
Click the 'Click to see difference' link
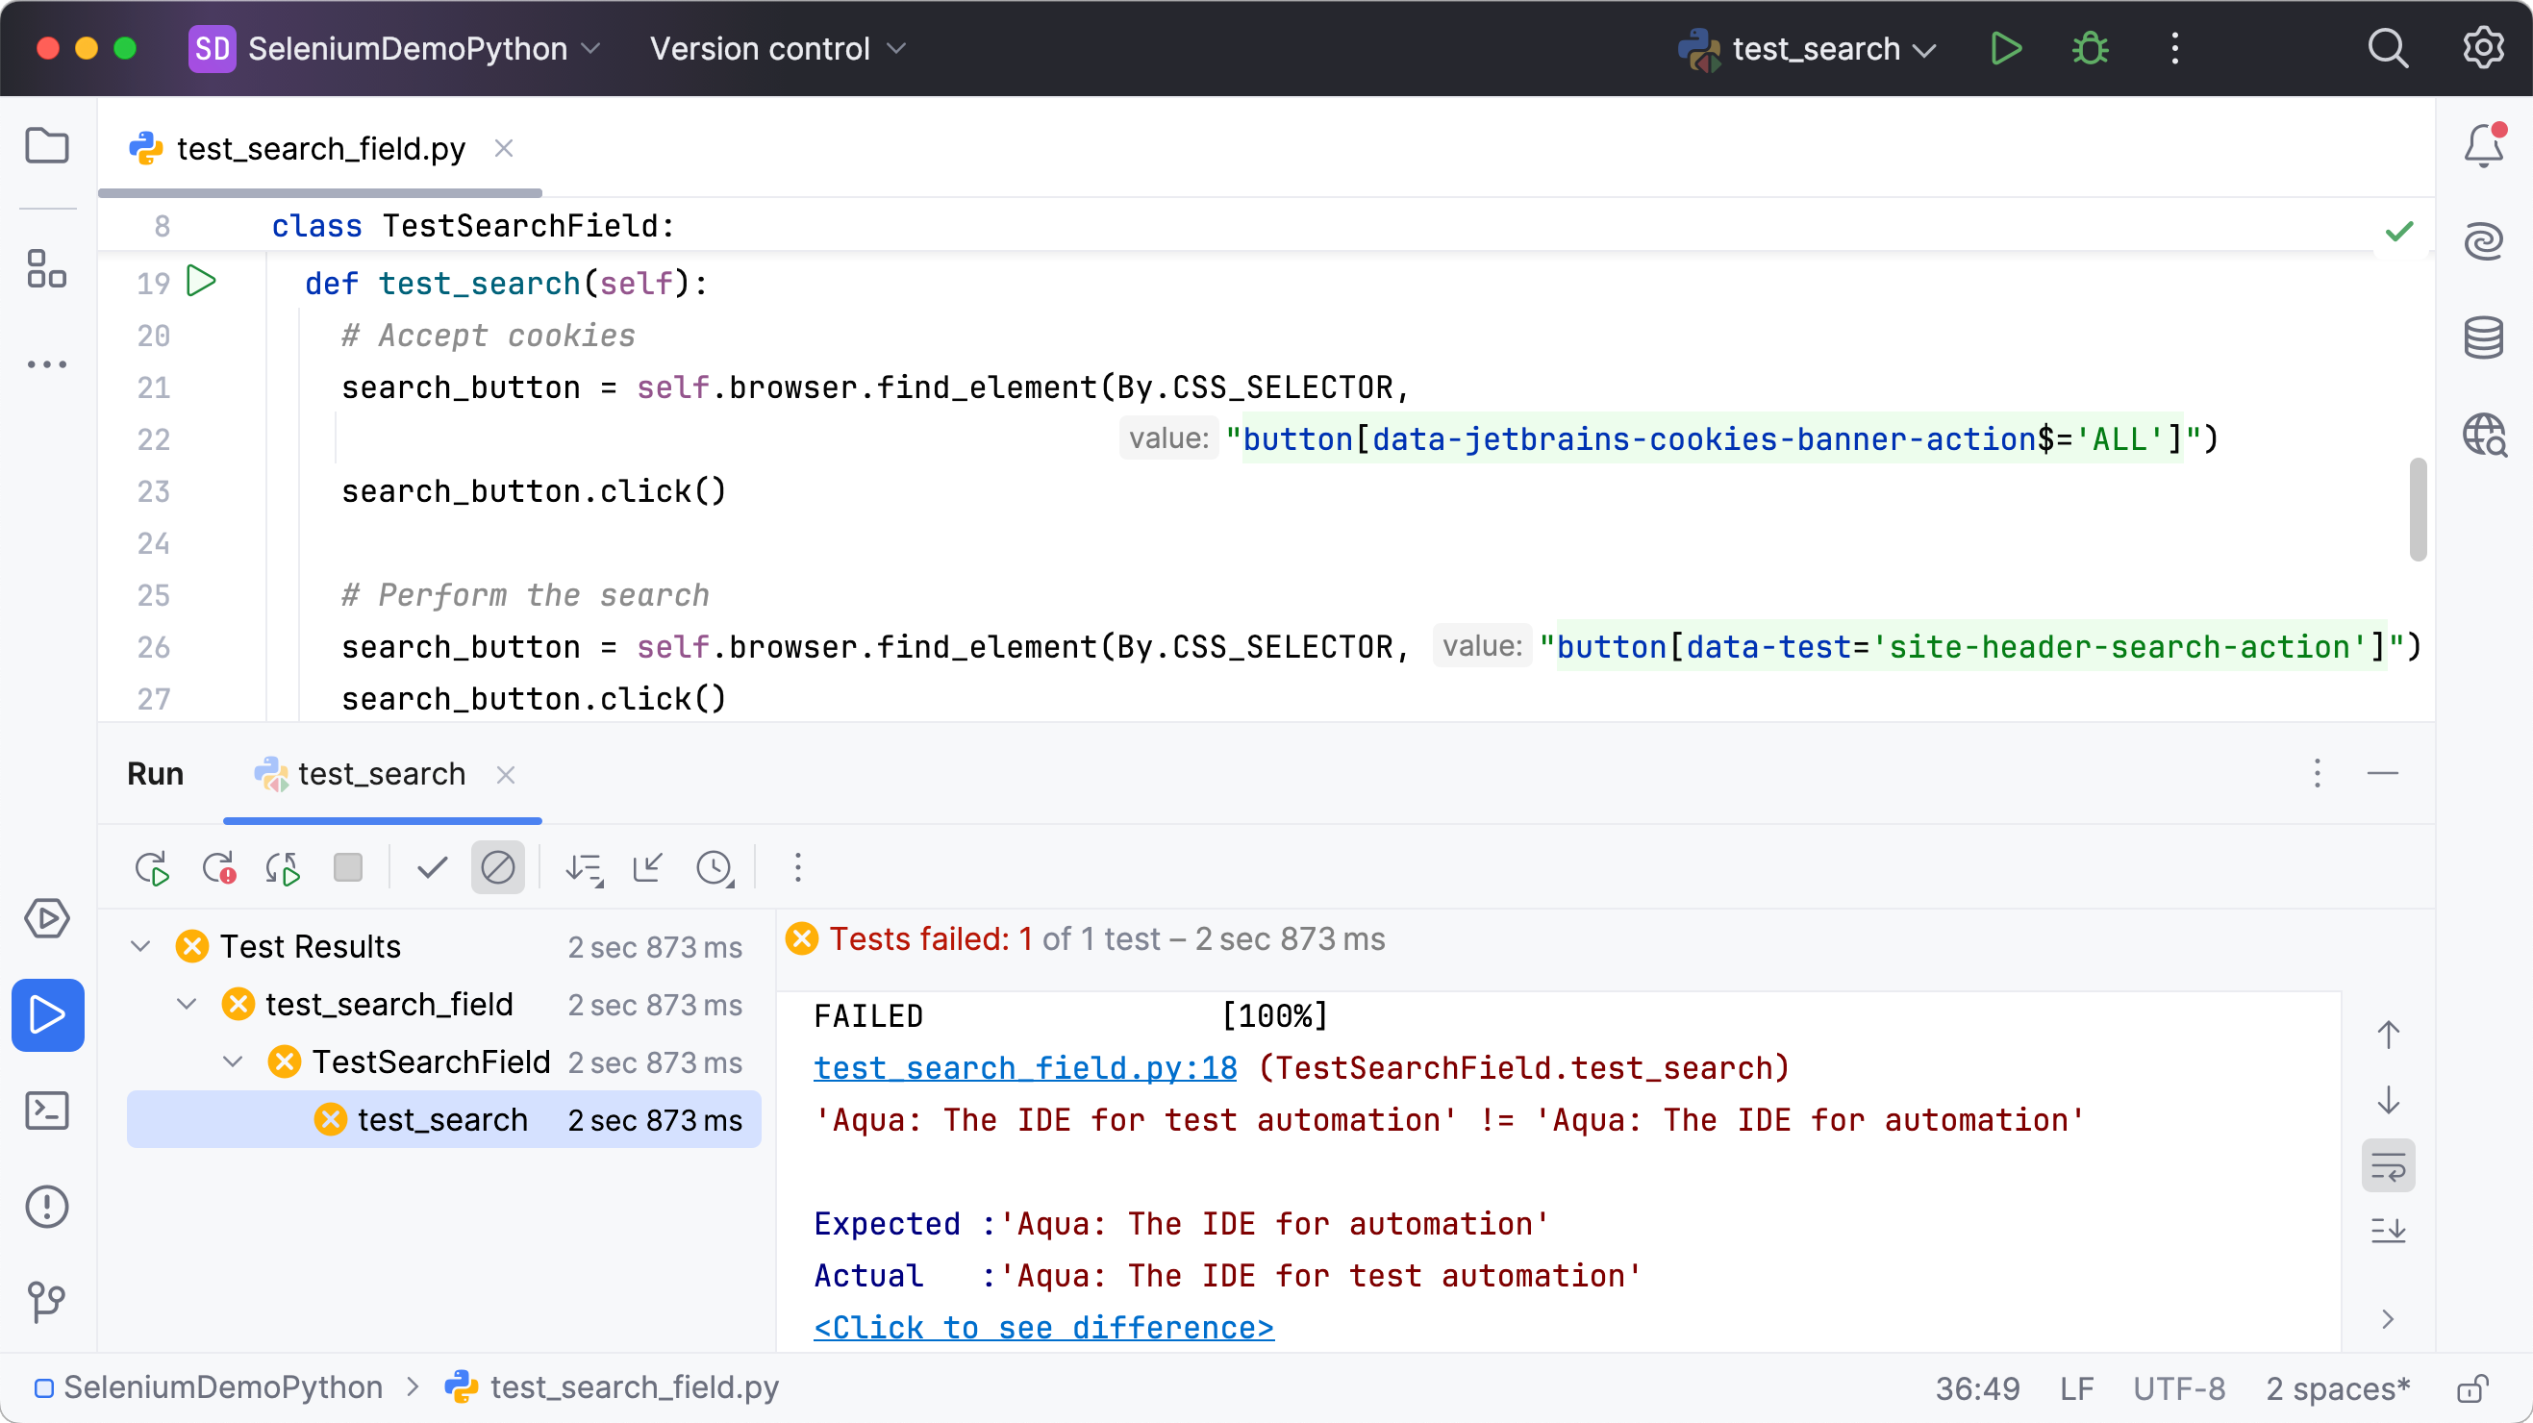pyautogui.click(x=1043, y=1328)
